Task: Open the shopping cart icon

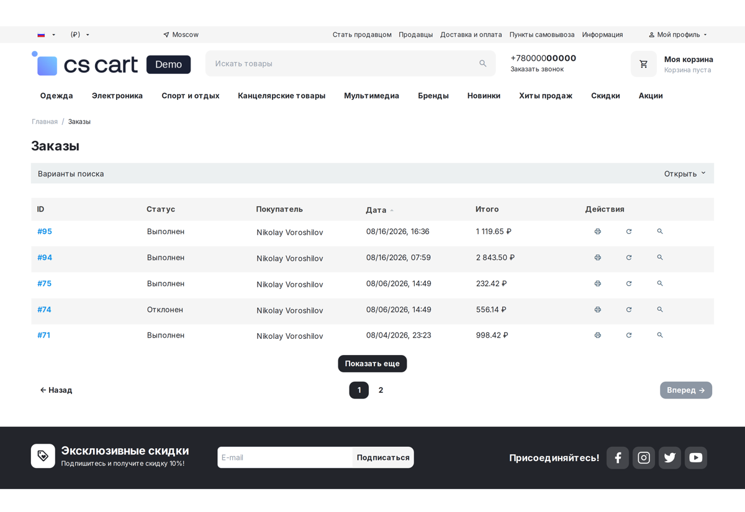Action: pos(644,64)
